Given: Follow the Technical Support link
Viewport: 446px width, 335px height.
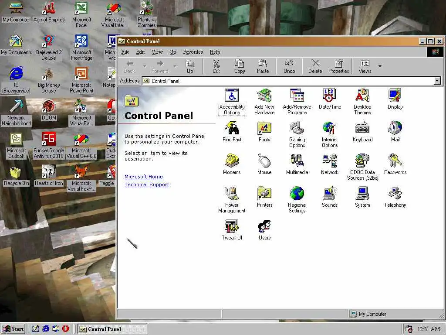Looking at the screenshot, I should coord(147,185).
